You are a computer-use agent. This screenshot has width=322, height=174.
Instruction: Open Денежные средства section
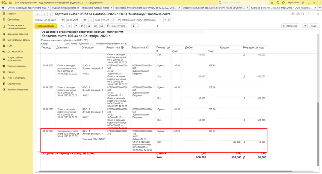(18, 34)
